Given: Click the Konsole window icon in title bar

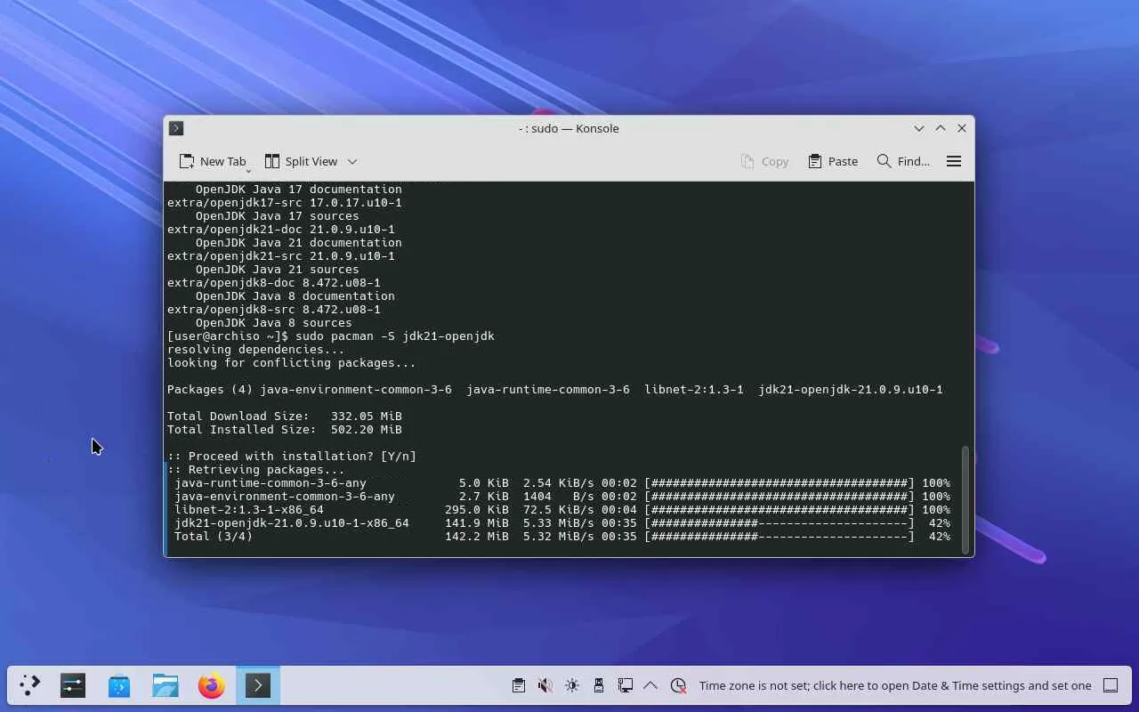Looking at the screenshot, I should (176, 128).
